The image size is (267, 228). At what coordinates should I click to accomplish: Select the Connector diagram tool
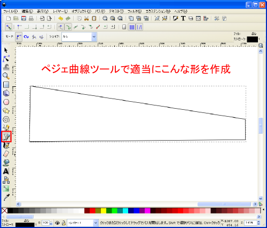click(x=6, y=180)
